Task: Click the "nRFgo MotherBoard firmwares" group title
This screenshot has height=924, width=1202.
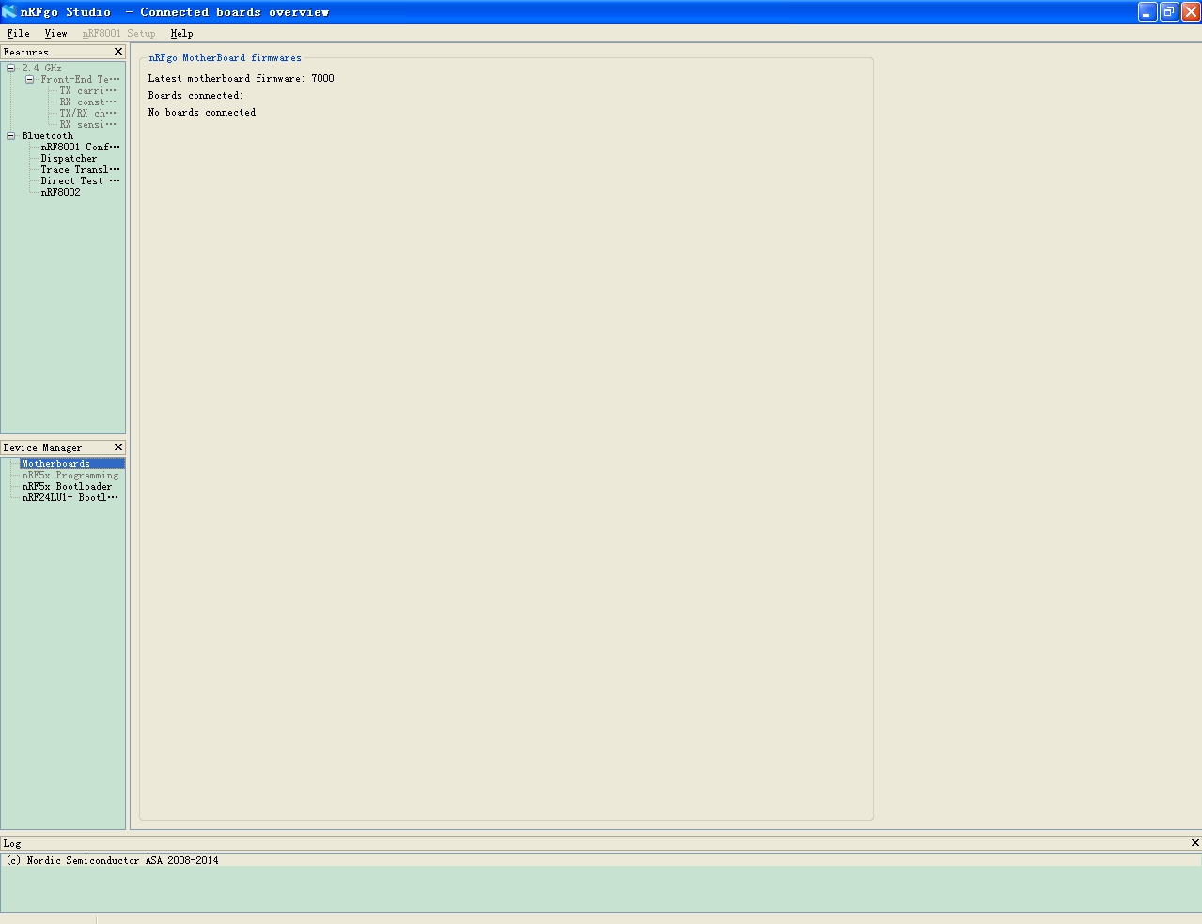Action: click(x=226, y=58)
